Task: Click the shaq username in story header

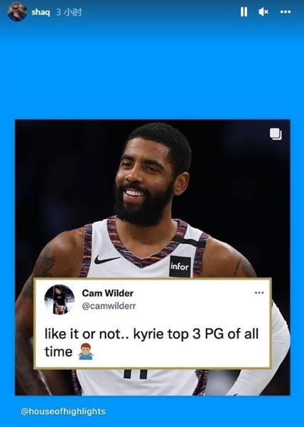Action: pyautogui.click(x=40, y=12)
